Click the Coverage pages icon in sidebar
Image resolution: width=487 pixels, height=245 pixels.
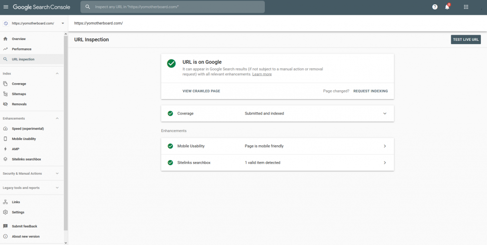click(x=5, y=84)
